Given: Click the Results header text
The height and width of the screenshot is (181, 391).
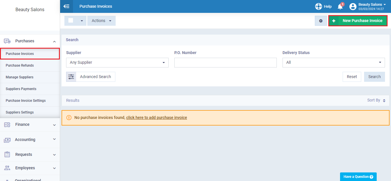Looking at the screenshot, I should click(x=73, y=100).
